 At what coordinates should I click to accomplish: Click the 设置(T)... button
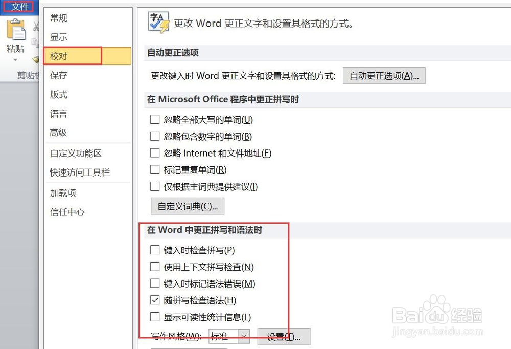coord(284,337)
